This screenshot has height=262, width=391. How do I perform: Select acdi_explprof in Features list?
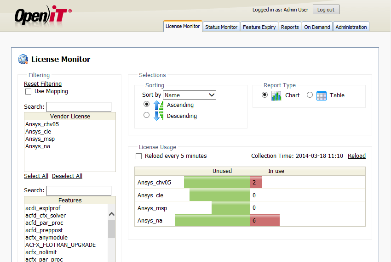(x=66, y=208)
